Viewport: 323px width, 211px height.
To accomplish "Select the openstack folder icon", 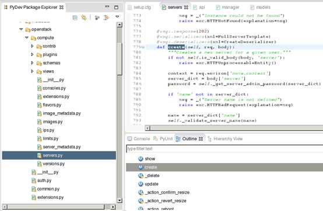I will coord(28,30).
